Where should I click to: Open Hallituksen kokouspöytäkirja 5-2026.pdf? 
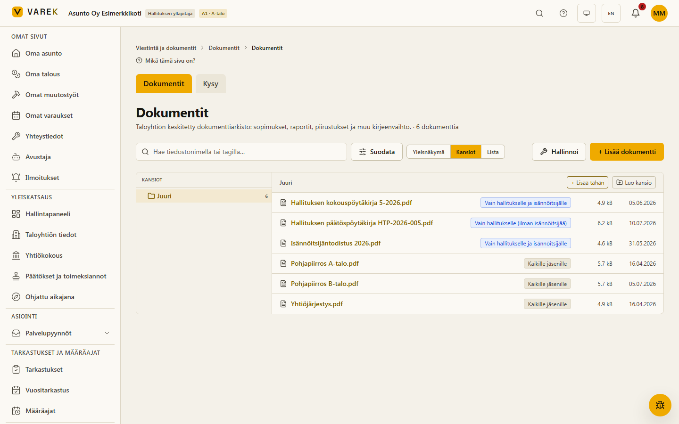pos(351,203)
